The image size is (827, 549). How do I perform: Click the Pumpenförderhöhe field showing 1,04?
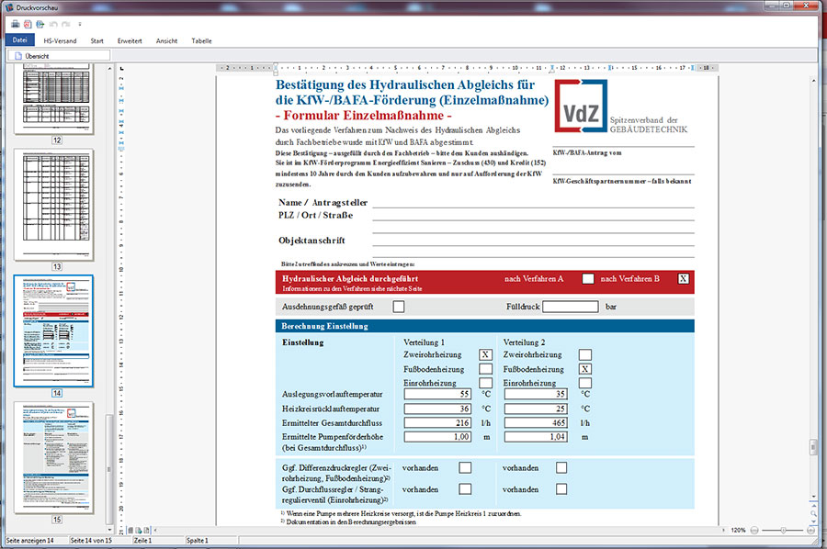click(536, 436)
